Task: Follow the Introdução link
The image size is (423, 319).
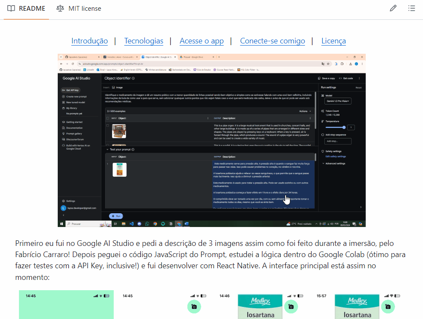Action: pos(90,41)
